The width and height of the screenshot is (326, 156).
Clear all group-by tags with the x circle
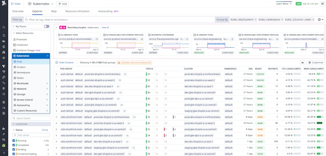coord(319,20)
